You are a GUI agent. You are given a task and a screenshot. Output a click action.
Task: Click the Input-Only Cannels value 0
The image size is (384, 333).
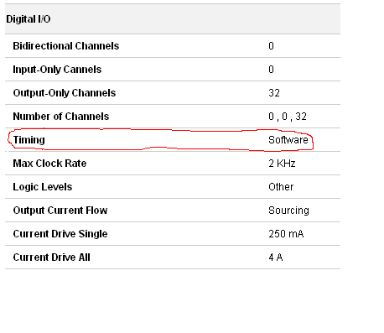pos(271,70)
